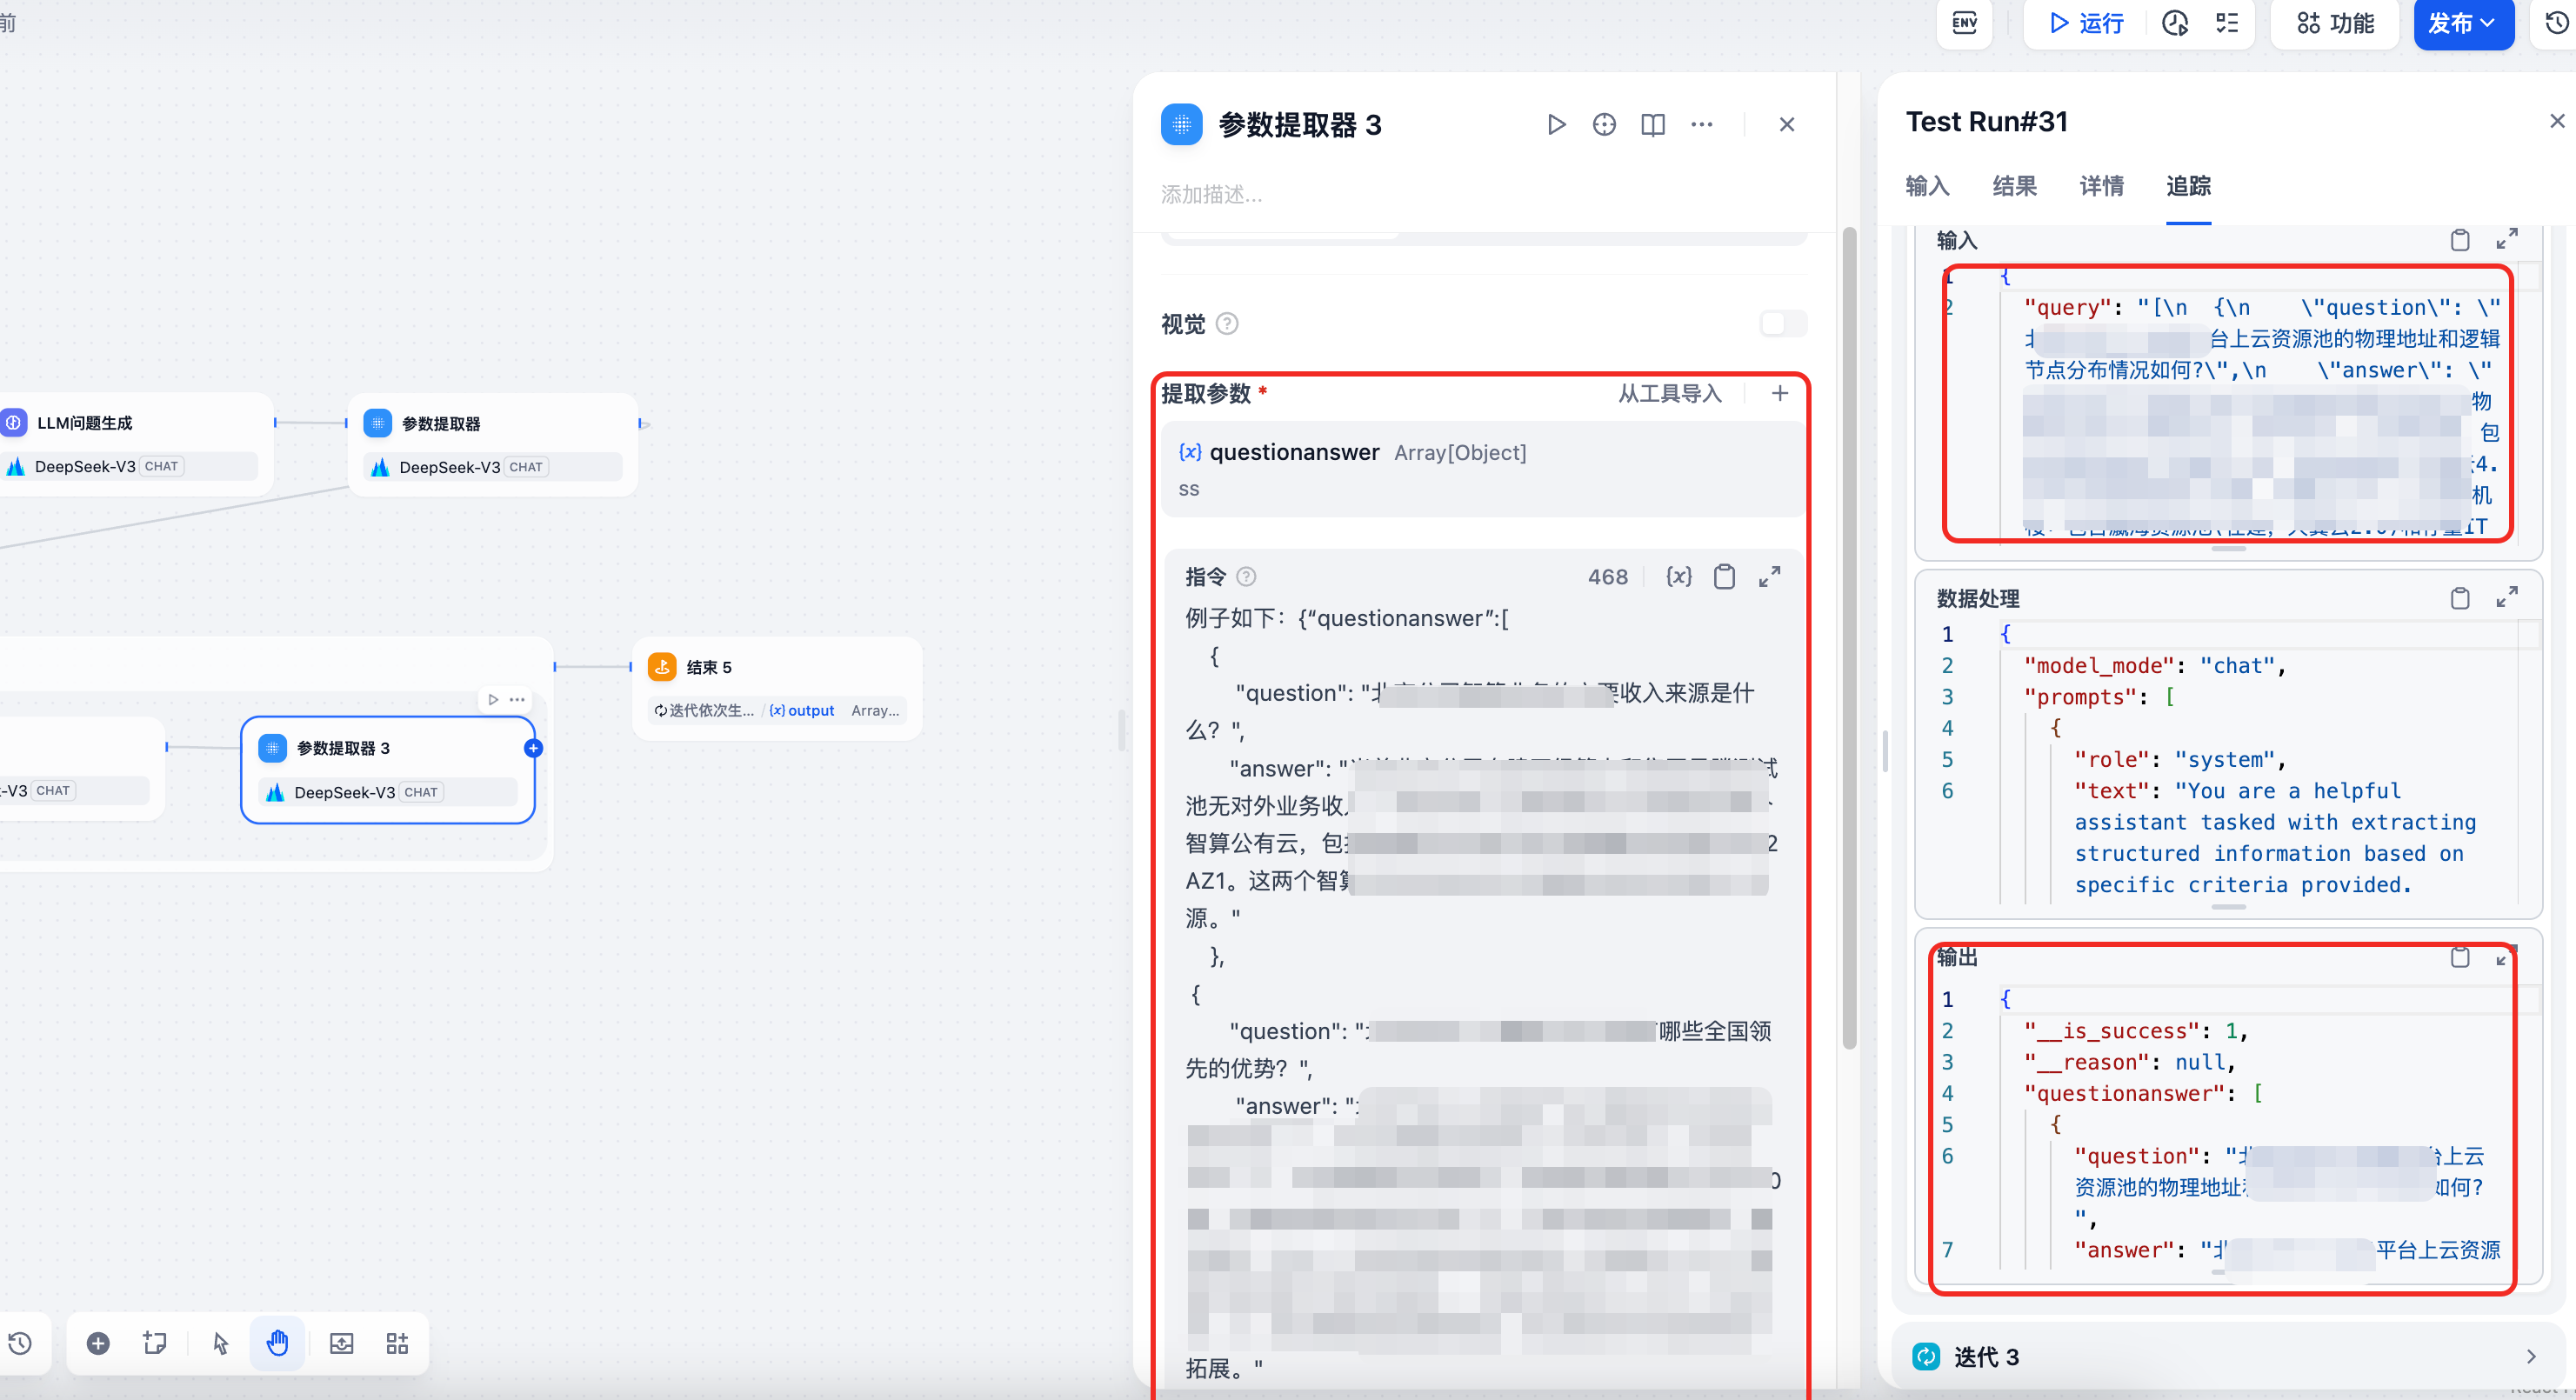Screen dimensions: 2576x1400
Task: Open the help book icon in node header
Action: pyautogui.click(x=1653, y=124)
